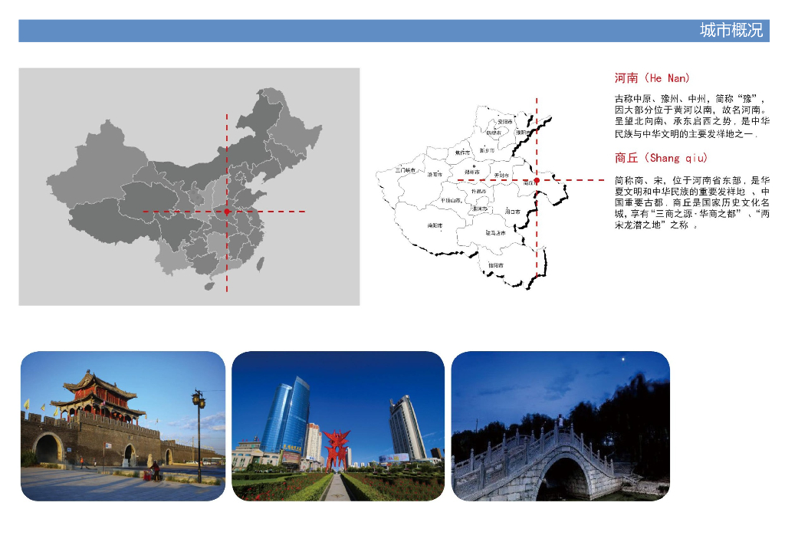This screenshot has height=555, width=785.
Task: Click the 城市概况 title in the blue header
Action: coord(731,31)
